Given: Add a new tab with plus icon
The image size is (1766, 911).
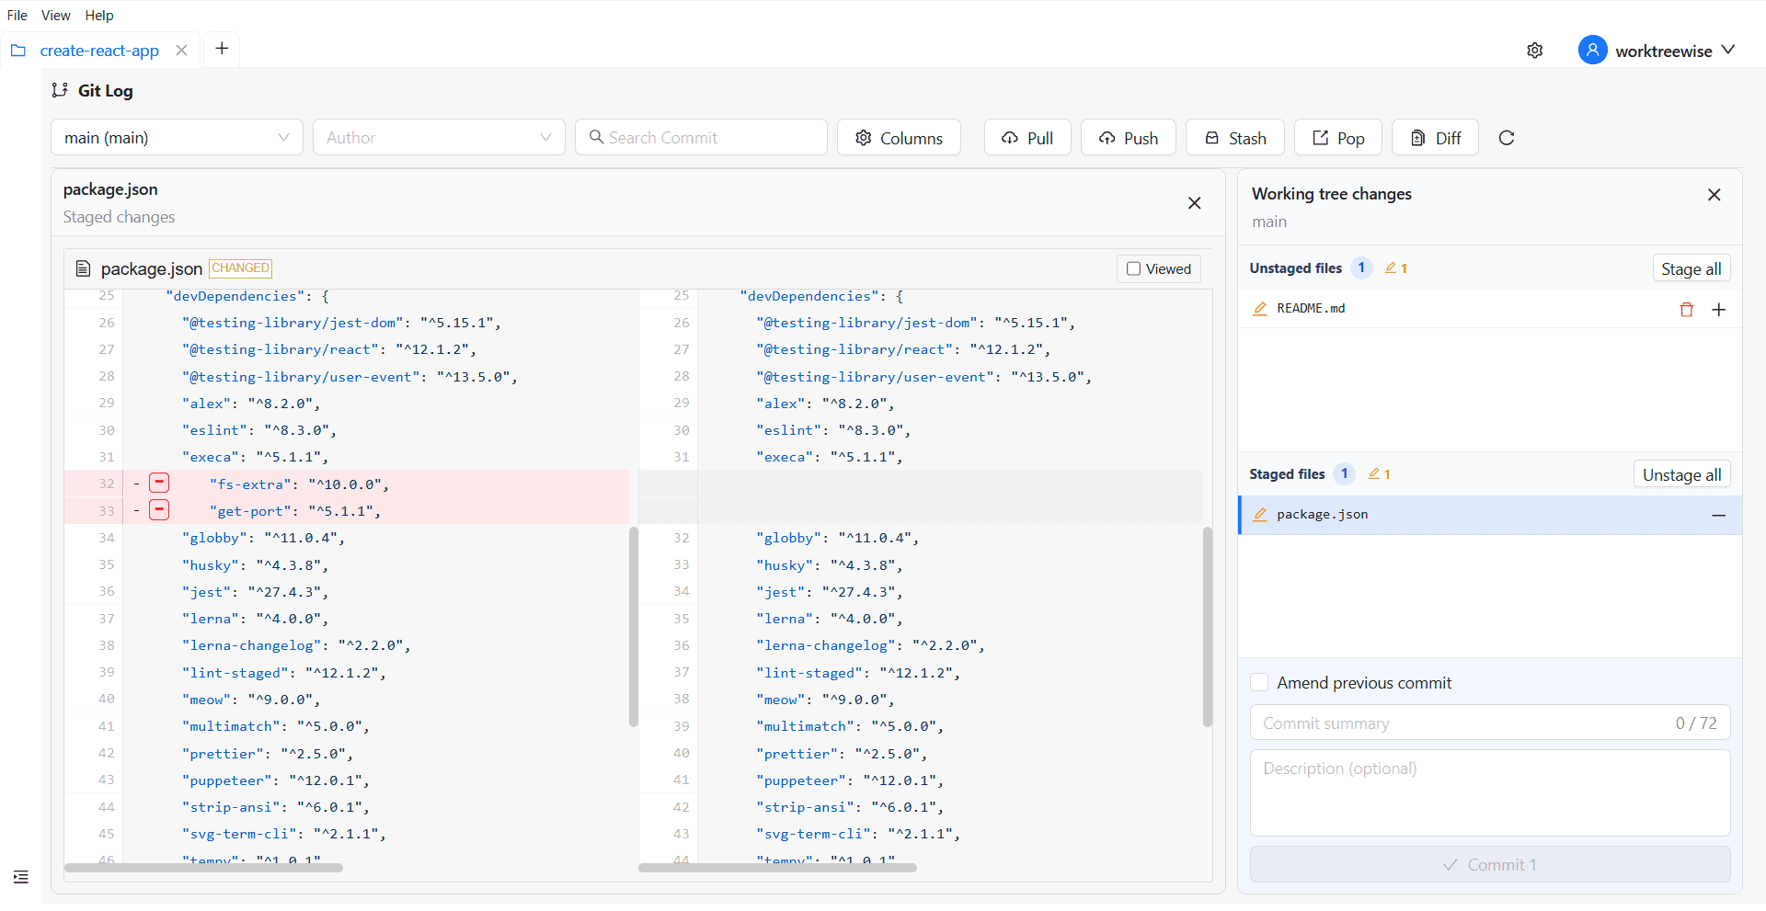Looking at the screenshot, I should point(222,49).
